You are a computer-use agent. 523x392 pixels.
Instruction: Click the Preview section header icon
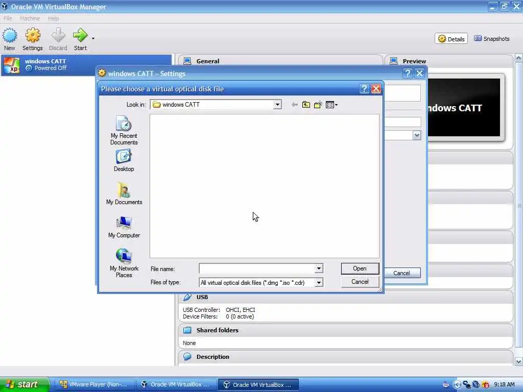pyautogui.click(x=394, y=61)
